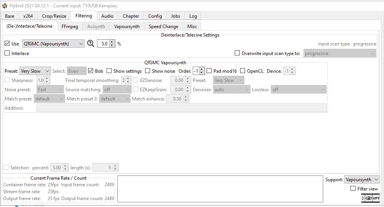Open the Noise preset Fast dropdown
The width and height of the screenshot is (384, 207).
50,90
